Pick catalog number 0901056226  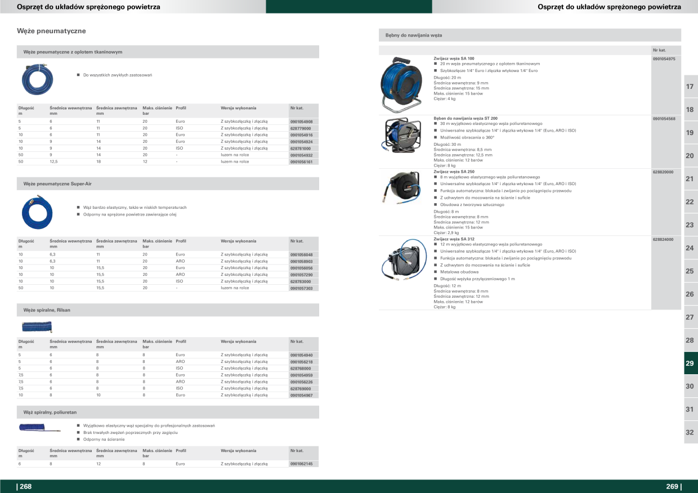coord(301,382)
